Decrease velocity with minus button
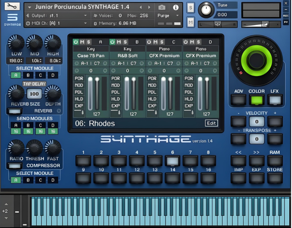The height and width of the screenshot is (228, 292). tap(238, 122)
